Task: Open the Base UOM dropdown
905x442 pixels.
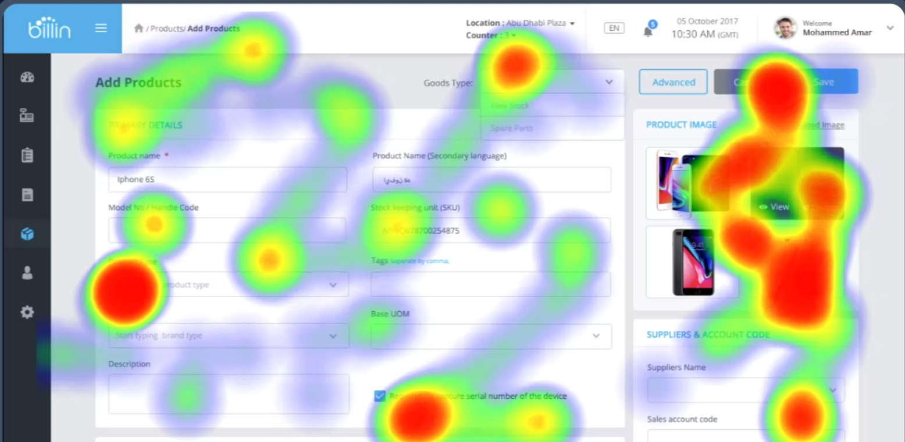Action: (491, 336)
